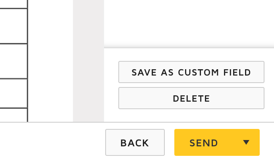The height and width of the screenshot is (159, 274).
Task: Click the footer gap between Back and Send
Action: tap(170, 142)
